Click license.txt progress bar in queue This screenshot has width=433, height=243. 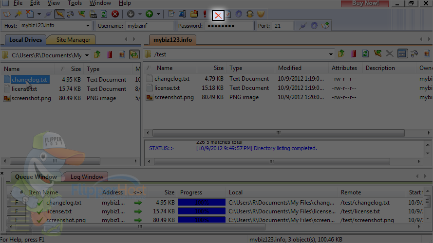[202, 211]
